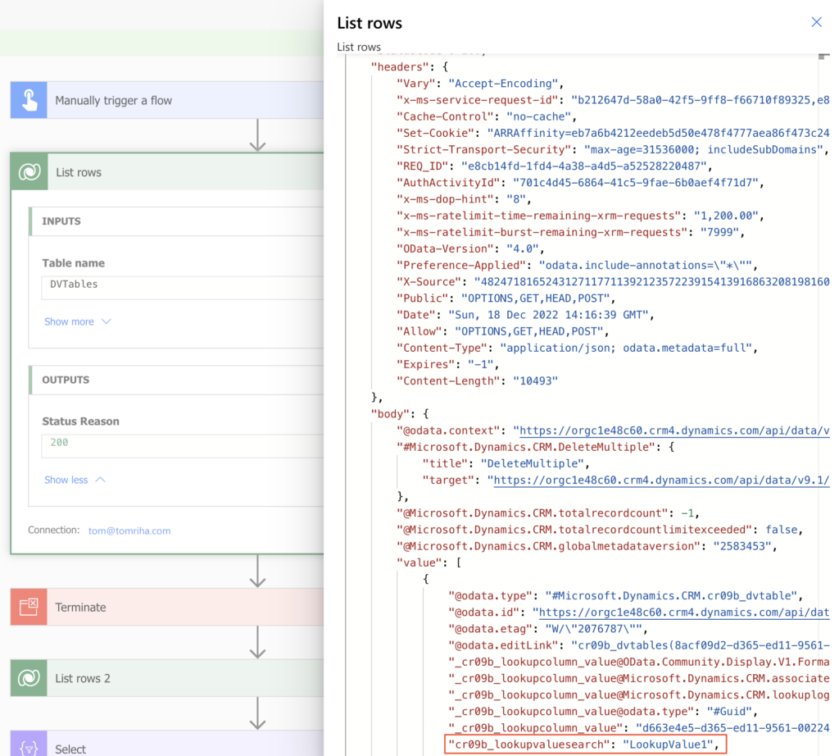Select the "value" array key
This screenshot has height=756, width=839.
419,562
